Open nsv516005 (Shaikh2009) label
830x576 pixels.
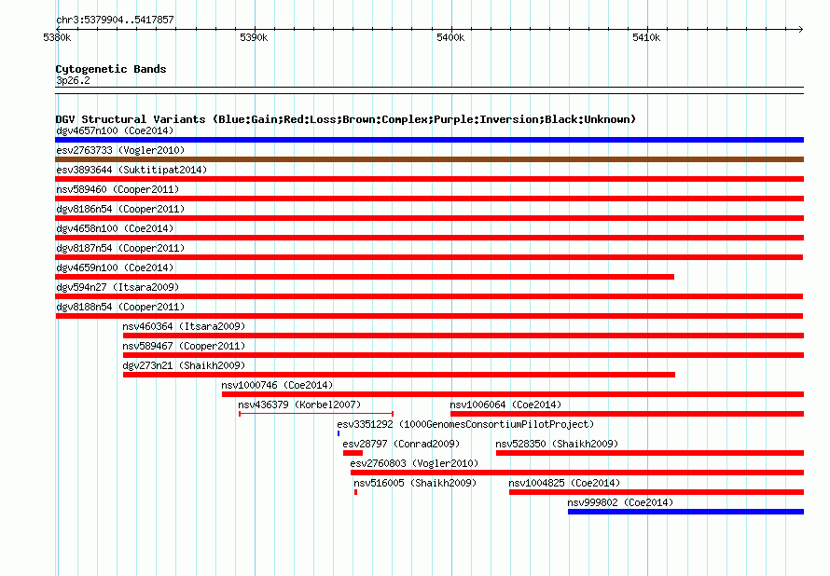[x=416, y=483]
